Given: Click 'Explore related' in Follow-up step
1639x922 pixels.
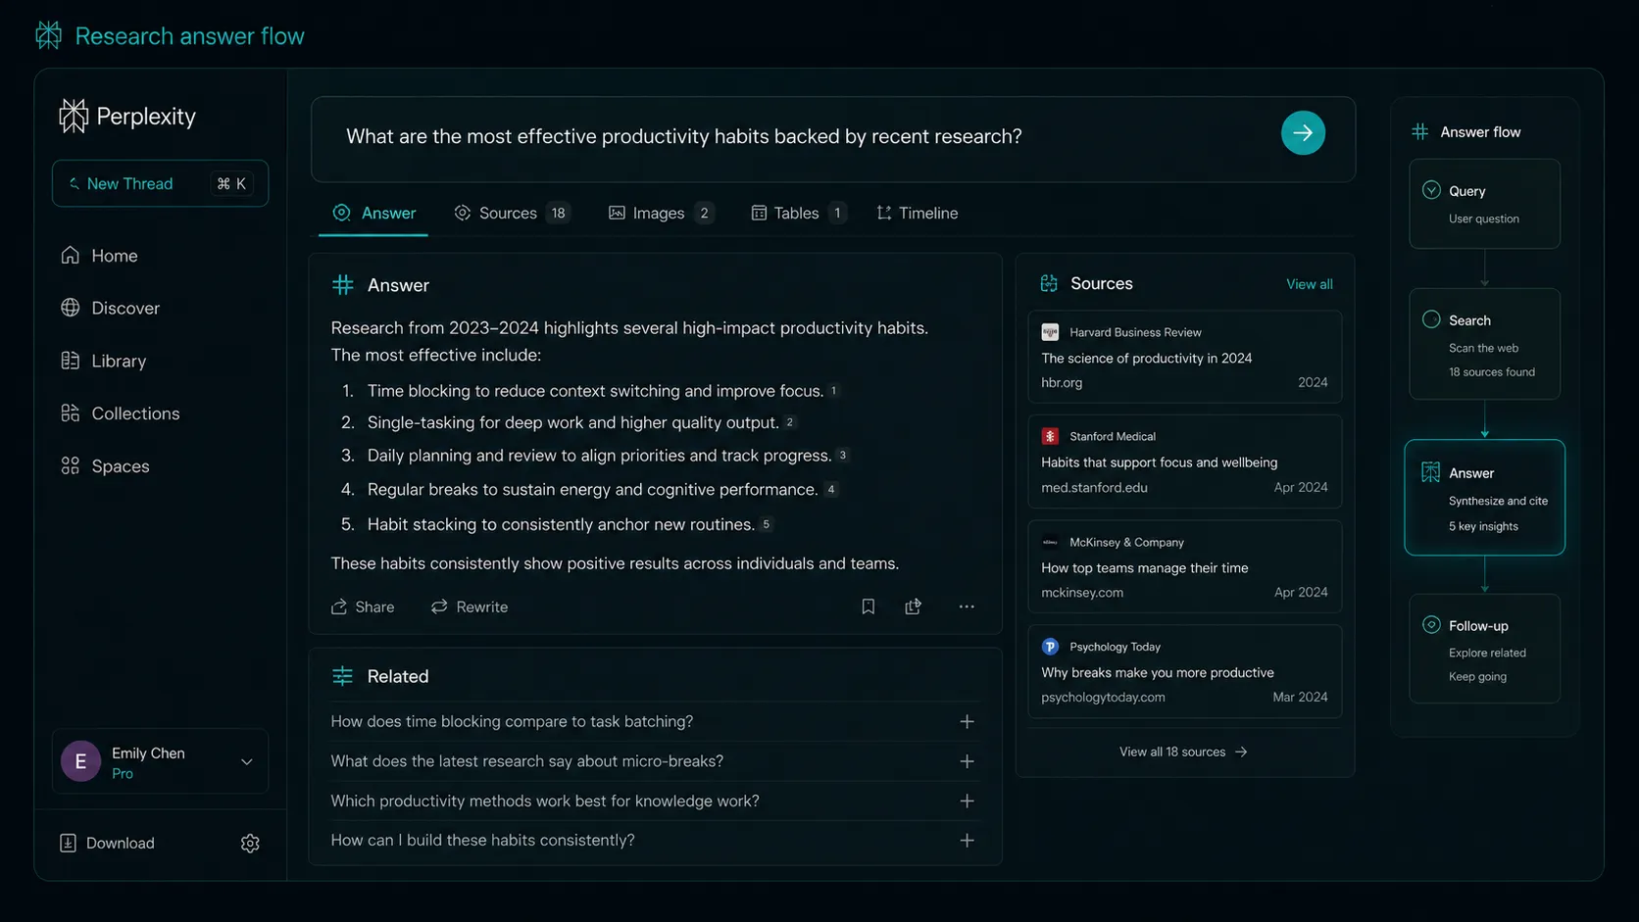Looking at the screenshot, I should pos(1487,654).
